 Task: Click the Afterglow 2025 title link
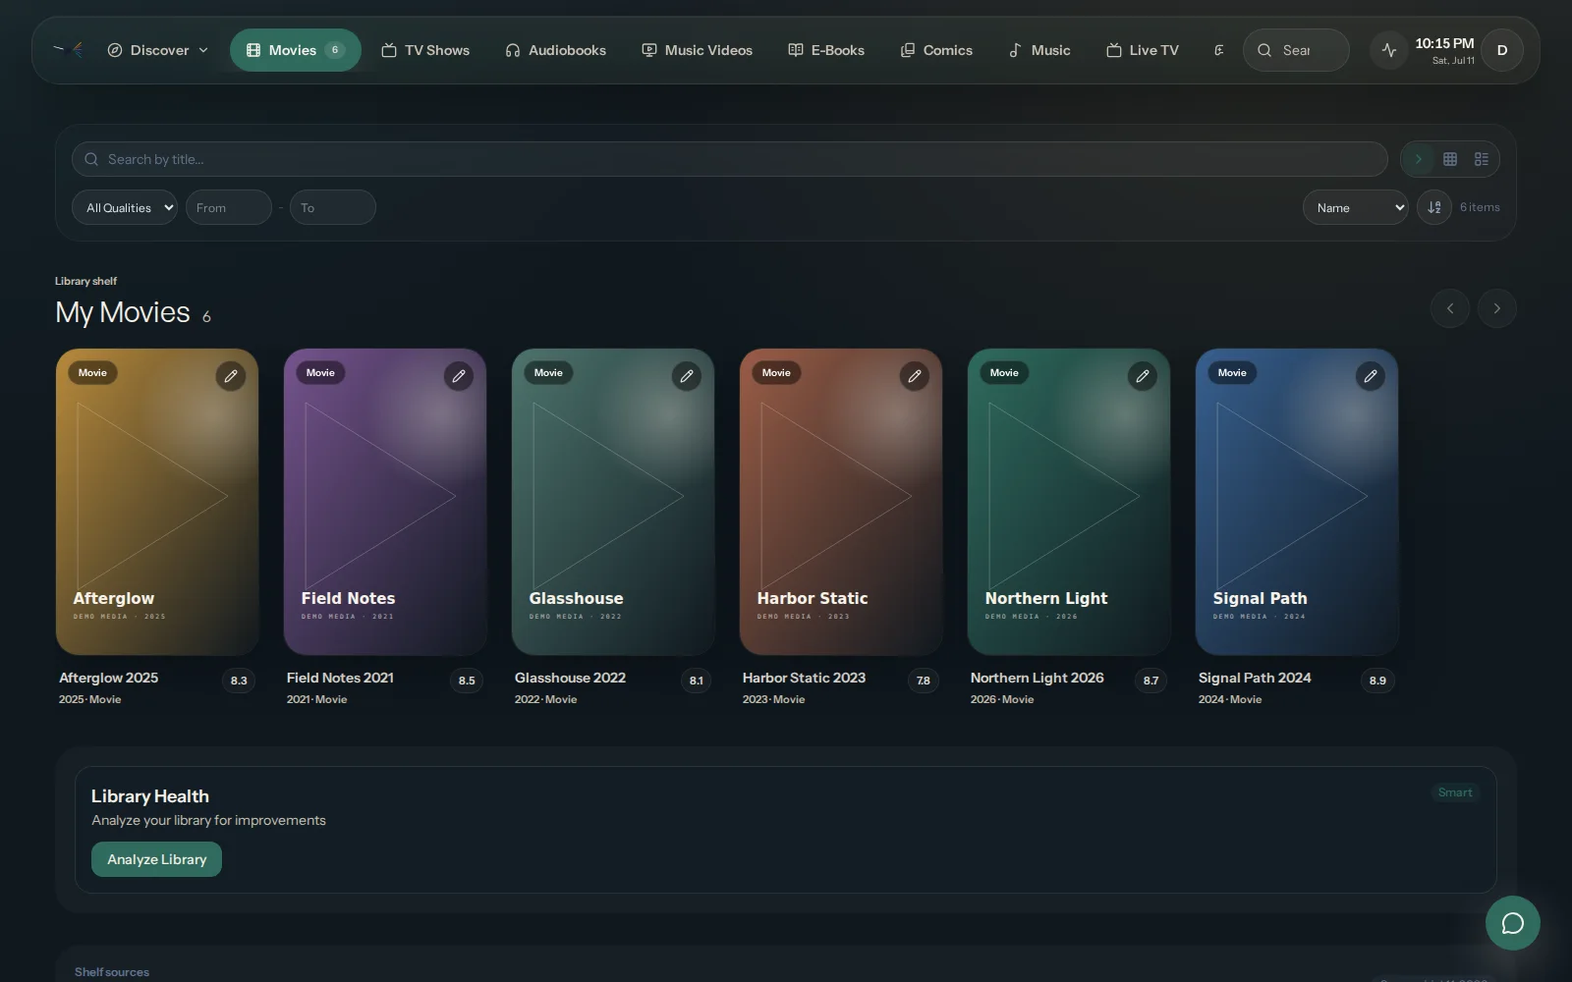(108, 678)
